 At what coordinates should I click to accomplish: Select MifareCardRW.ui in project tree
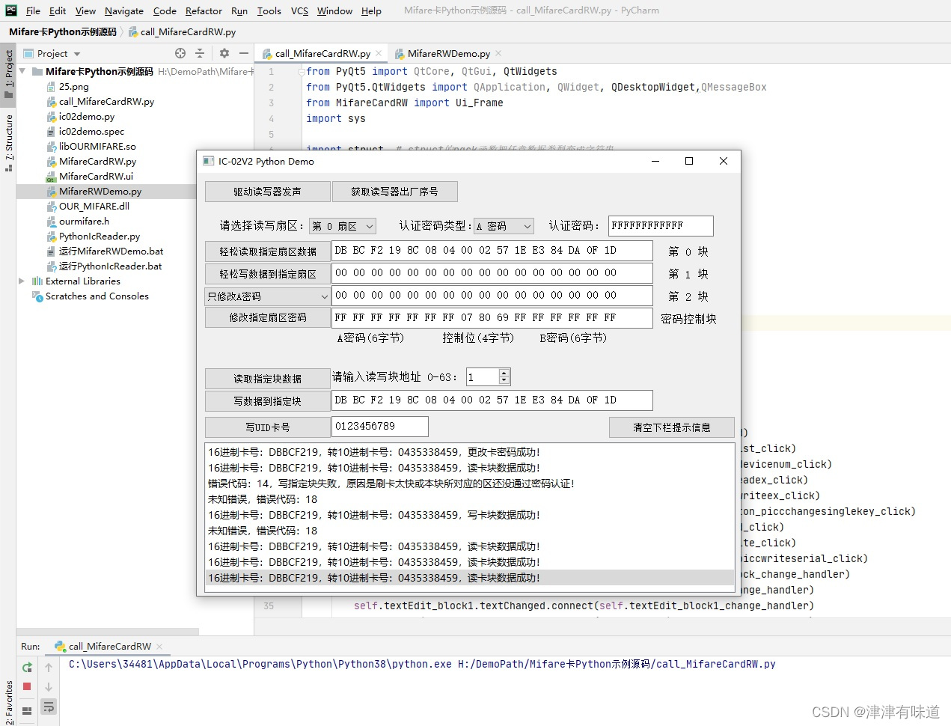96,176
